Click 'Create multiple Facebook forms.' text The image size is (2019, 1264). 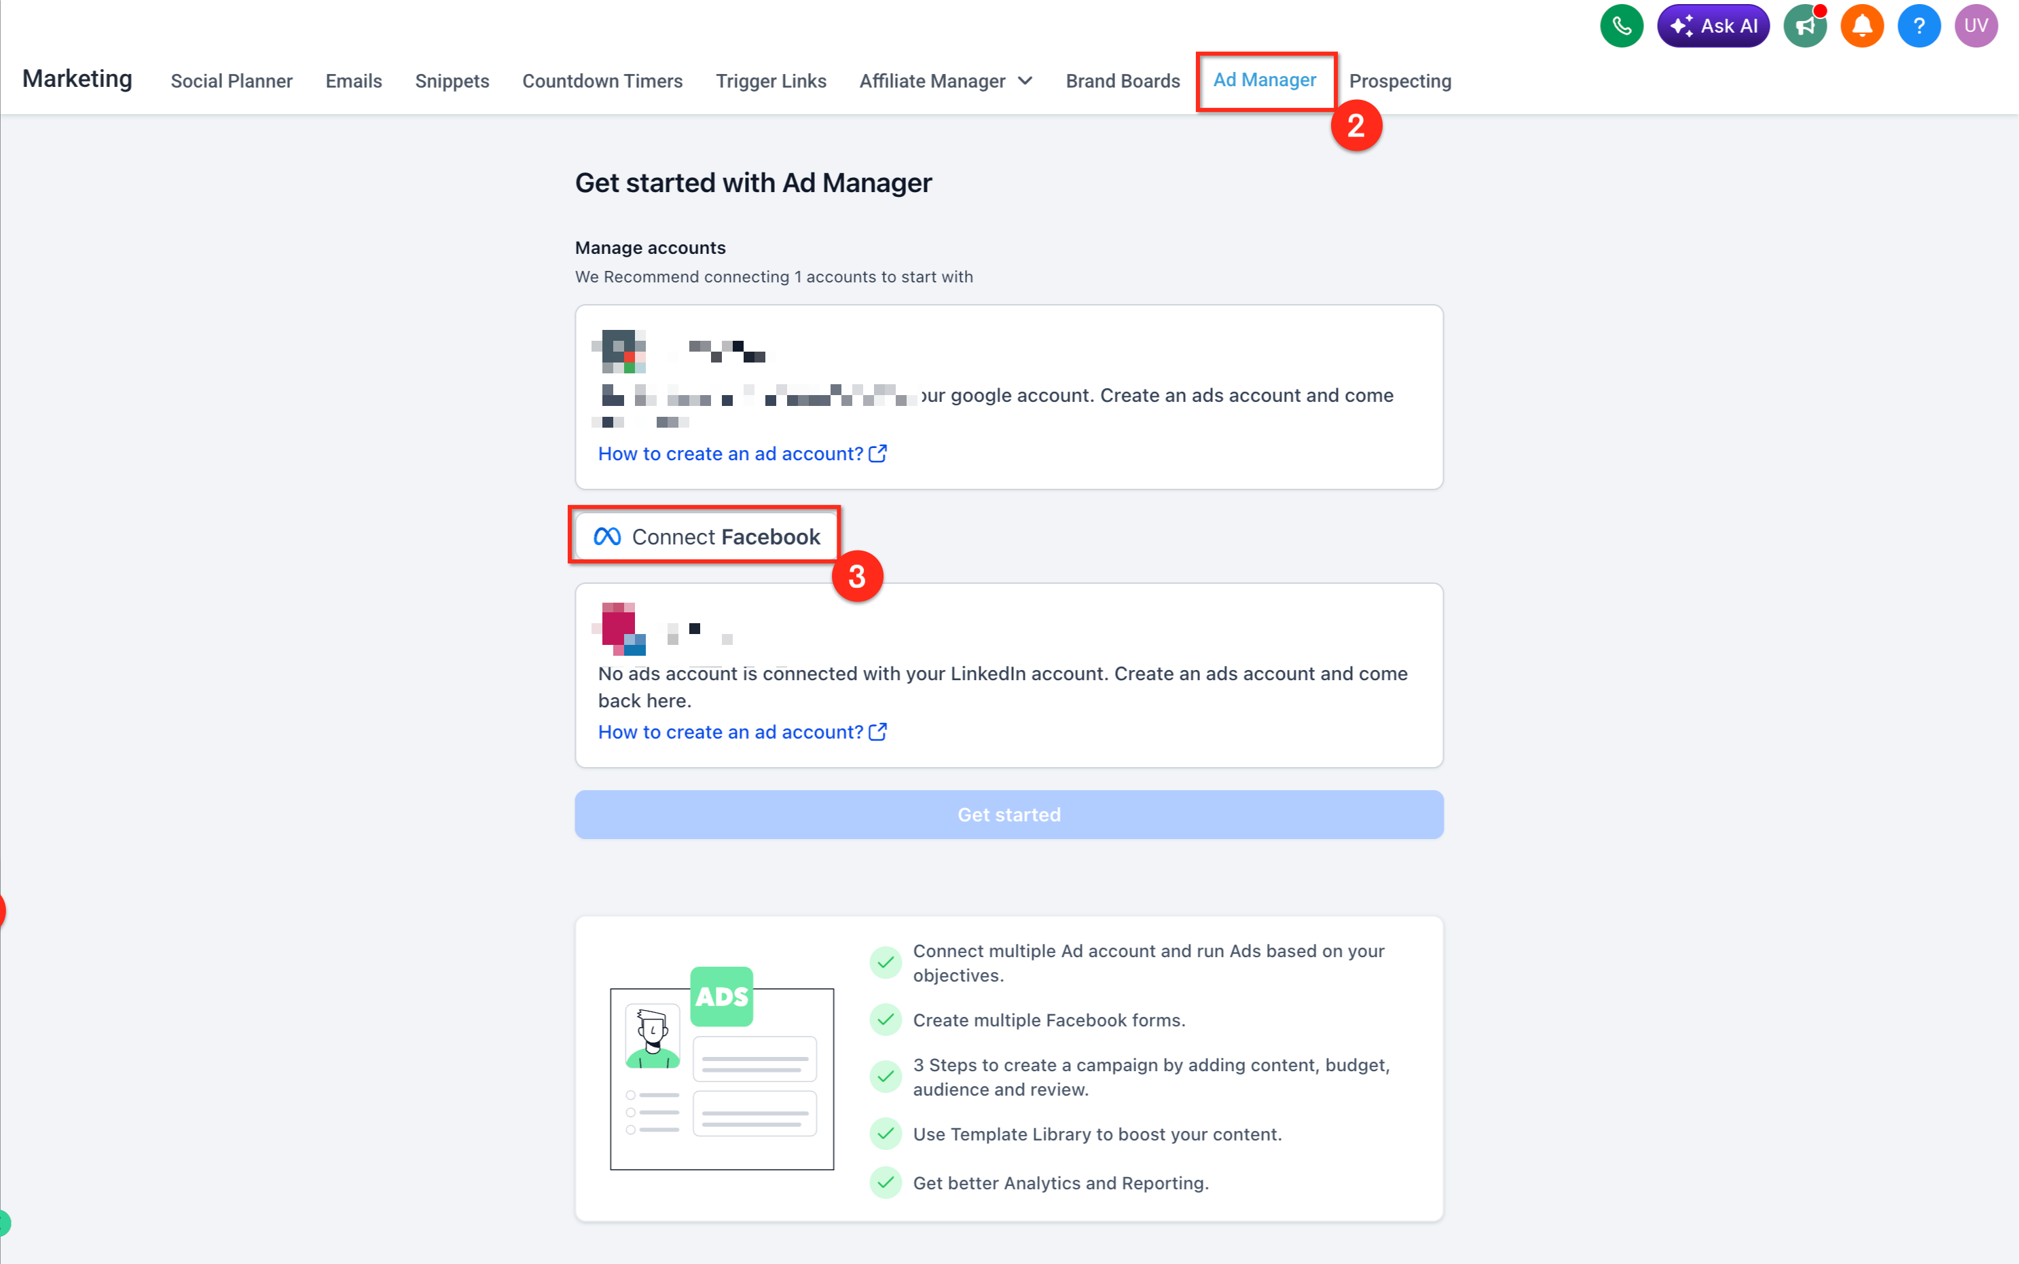(1049, 1020)
